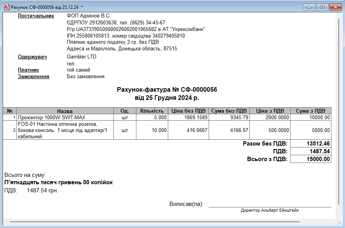
Task: Click the Рахунок-фактура № СФ-0000056 heading
Action: pyautogui.click(x=167, y=90)
